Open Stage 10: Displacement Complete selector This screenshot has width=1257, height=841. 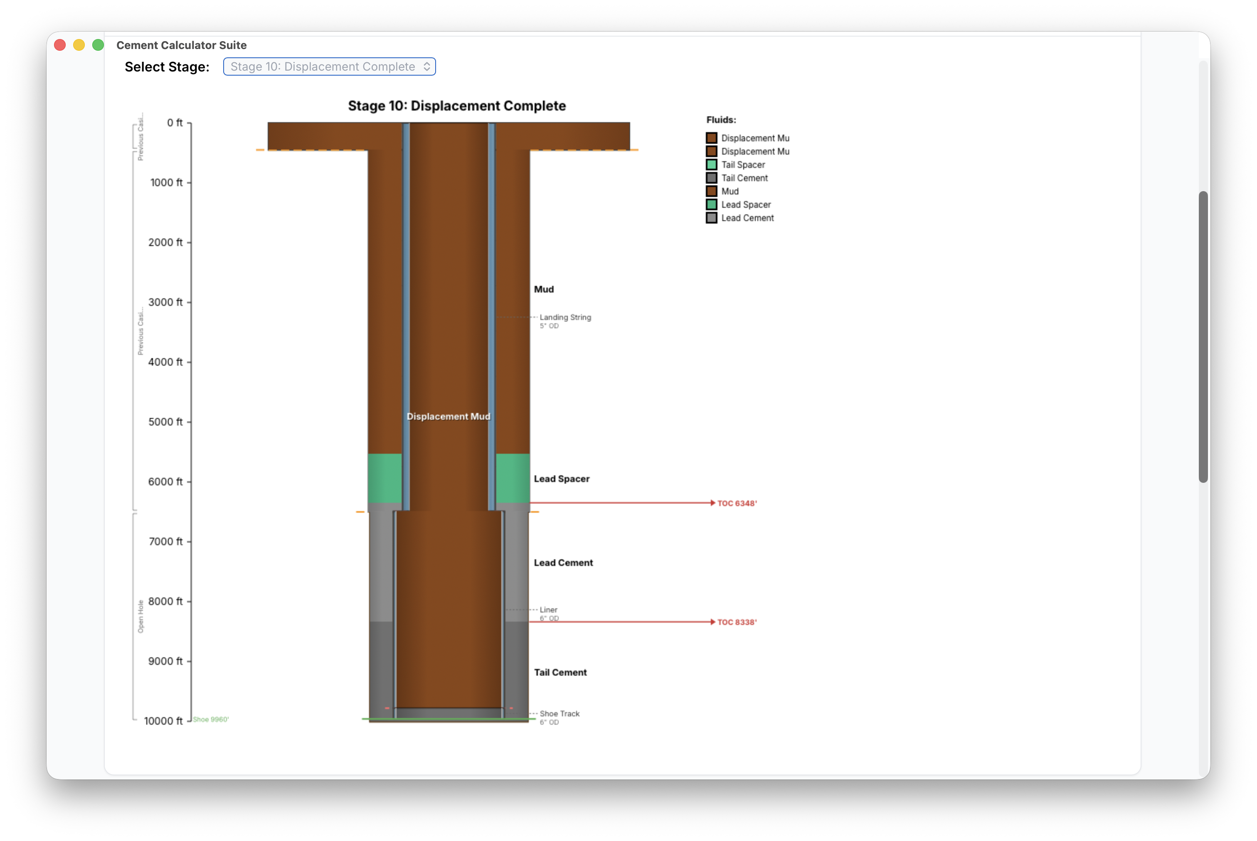[x=329, y=66]
